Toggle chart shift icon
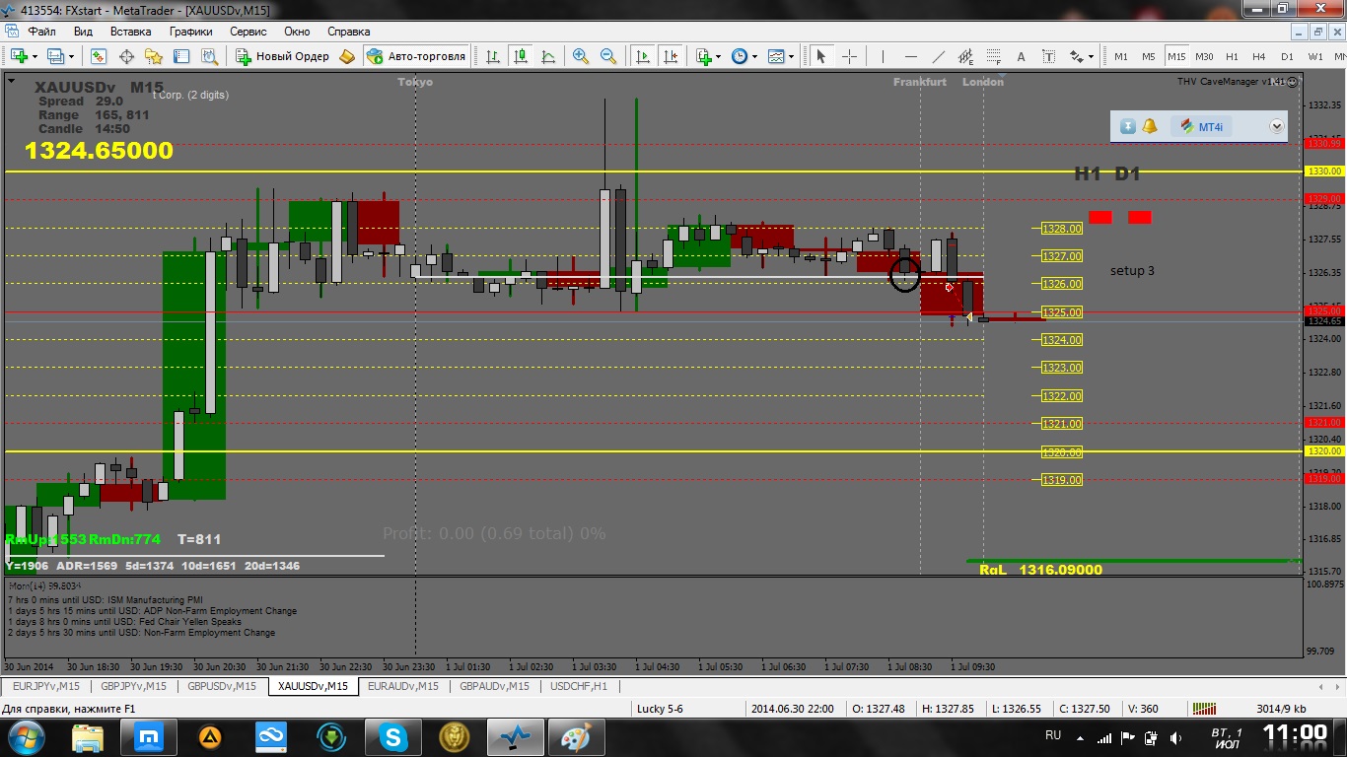Image resolution: width=1347 pixels, height=757 pixels. point(671,56)
